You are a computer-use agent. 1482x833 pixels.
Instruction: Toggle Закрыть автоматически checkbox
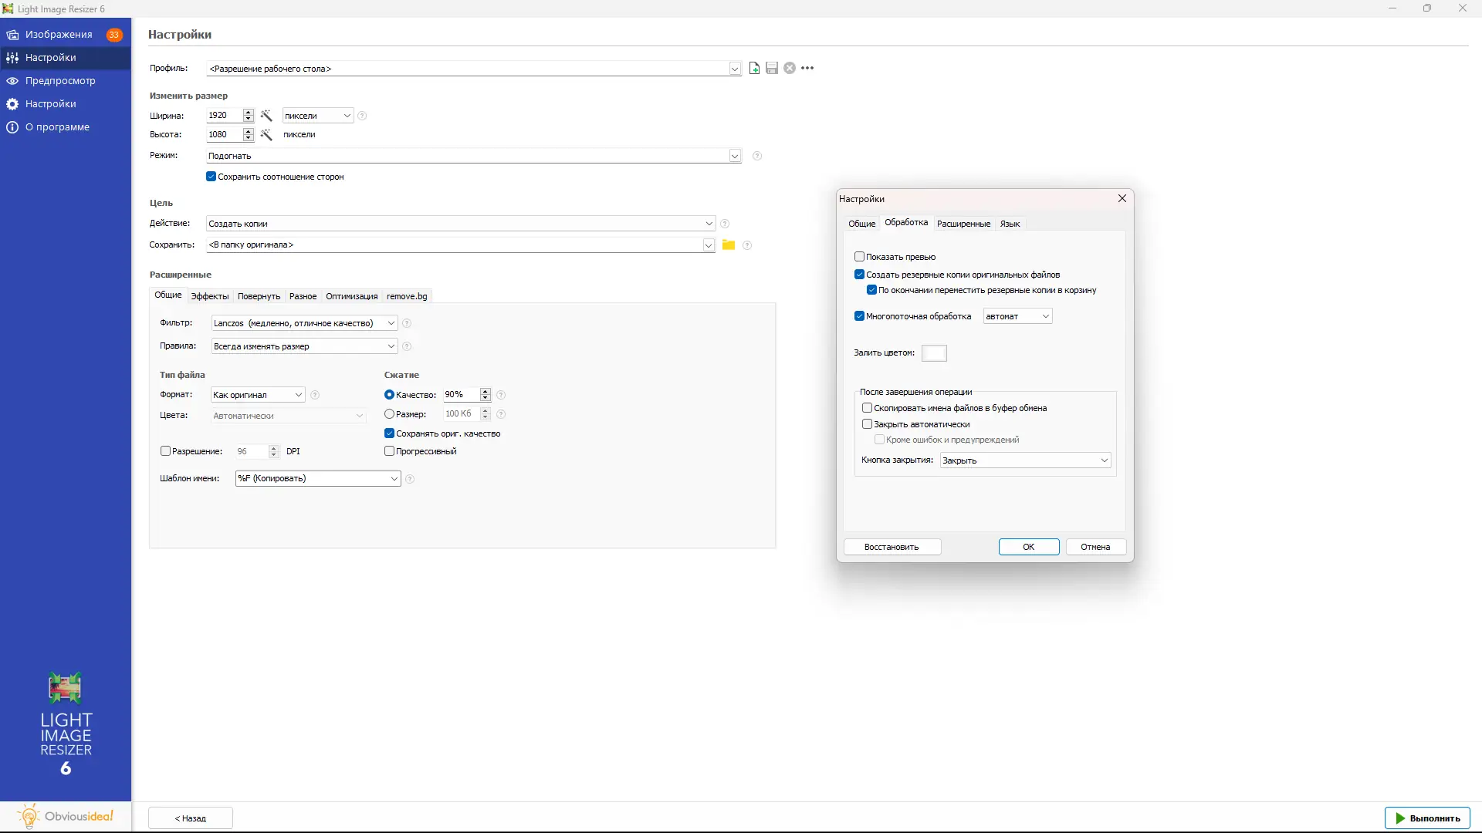867,424
